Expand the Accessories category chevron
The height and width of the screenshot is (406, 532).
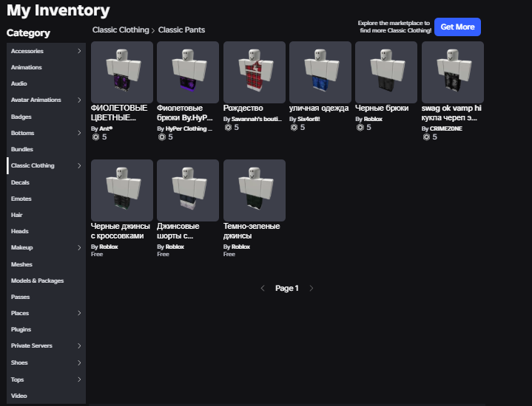[79, 51]
